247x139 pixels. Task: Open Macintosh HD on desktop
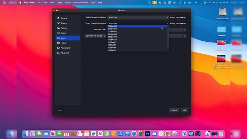222,14
